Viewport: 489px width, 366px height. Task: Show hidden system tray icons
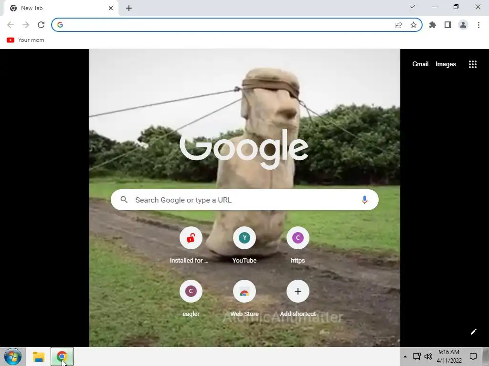coord(405,356)
